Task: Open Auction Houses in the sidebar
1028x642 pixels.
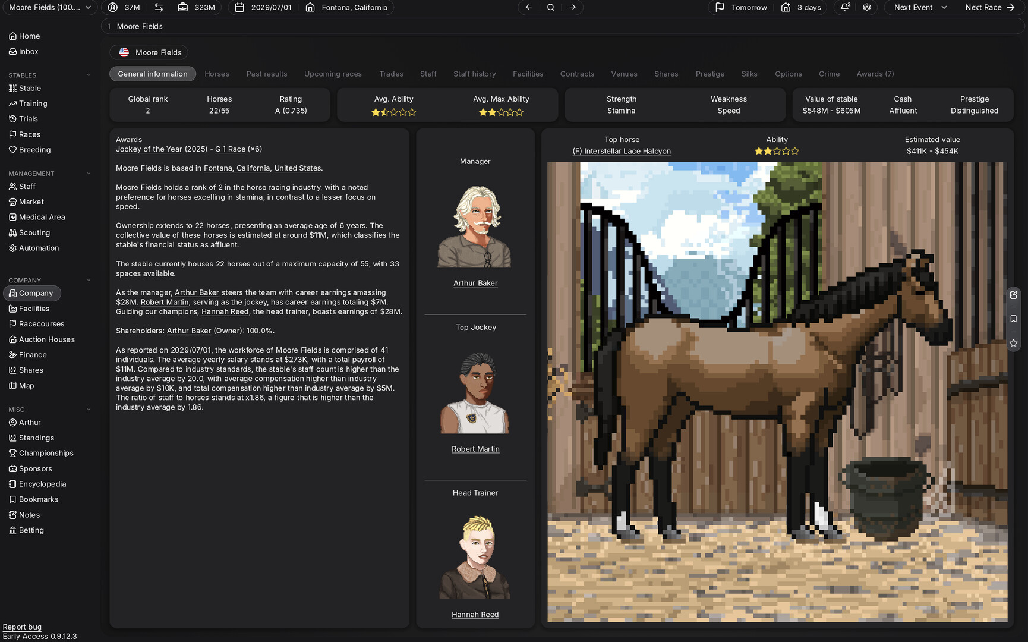Action: click(42, 339)
